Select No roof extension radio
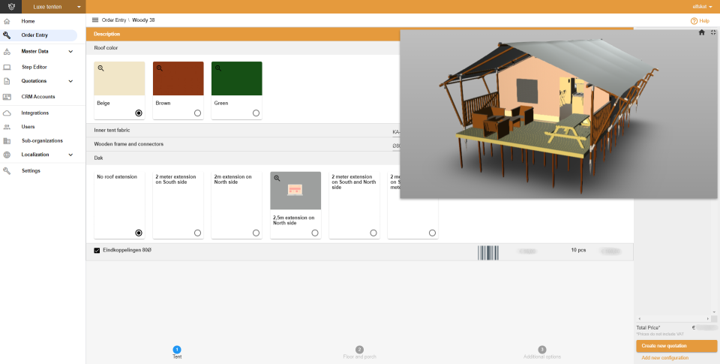Screen dimensions: 720x364 coord(139,233)
